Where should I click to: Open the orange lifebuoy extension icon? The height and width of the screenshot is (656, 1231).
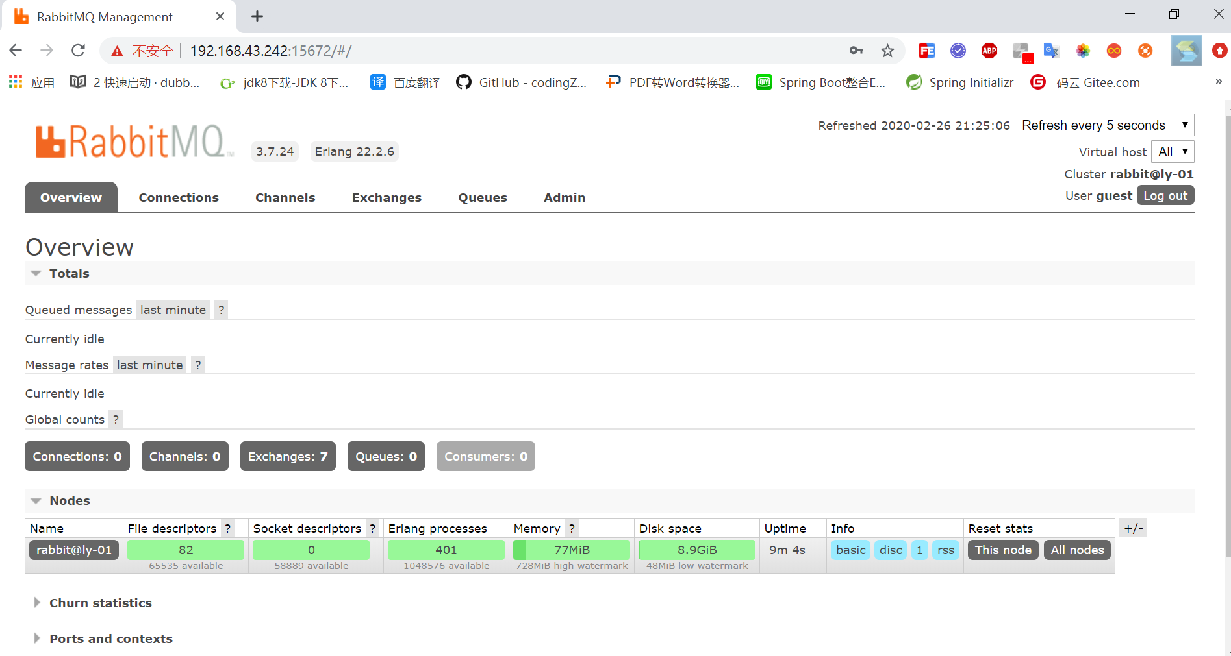pyautogui.click(x=1145, y=51)
